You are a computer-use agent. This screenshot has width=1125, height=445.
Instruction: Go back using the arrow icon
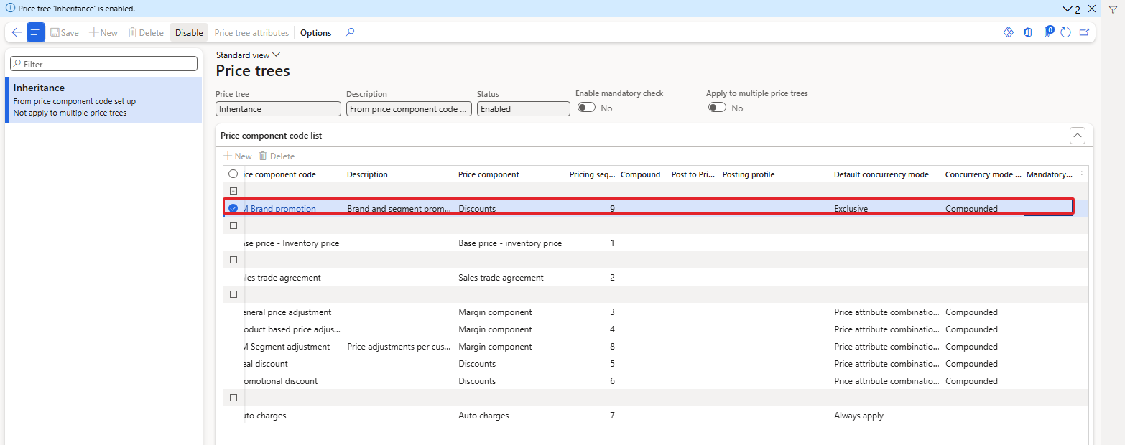(x=17, y=32)
